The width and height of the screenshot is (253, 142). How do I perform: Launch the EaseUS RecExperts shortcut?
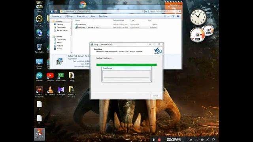coord(39,92)
